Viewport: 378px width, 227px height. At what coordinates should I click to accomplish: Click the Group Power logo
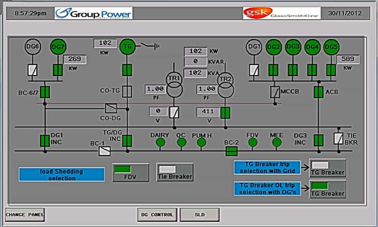[x=93, y=13]
